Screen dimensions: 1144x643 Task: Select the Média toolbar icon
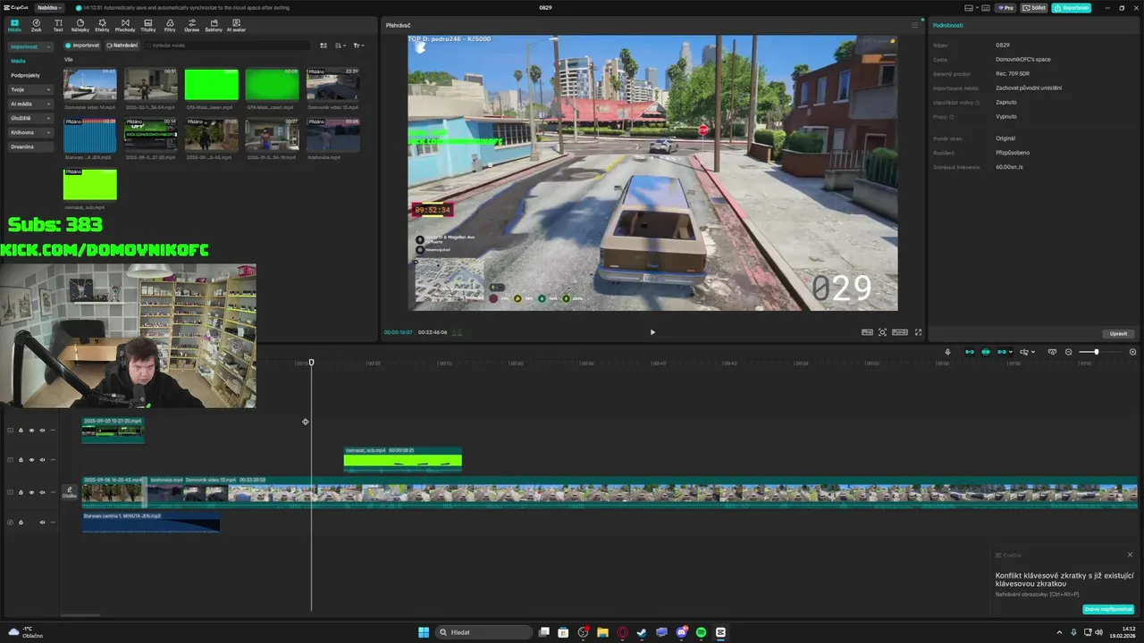pos(14,25)
